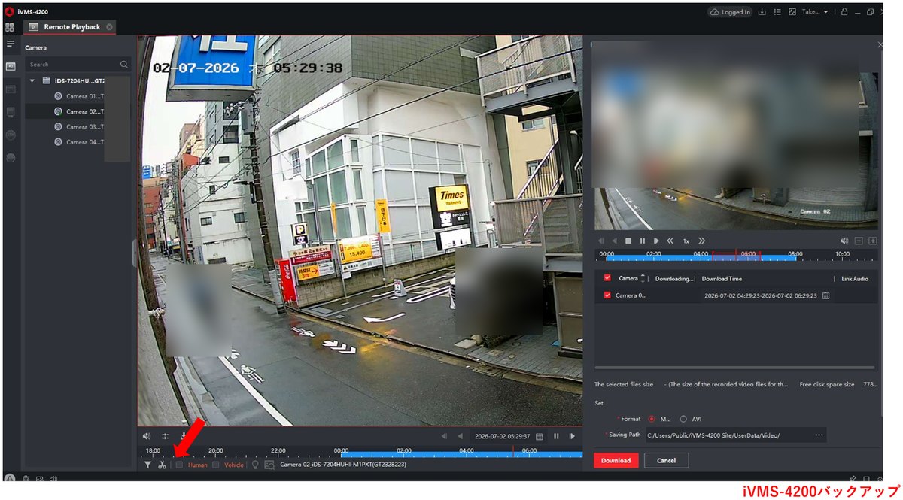
Task: Step forward one frame in main playback
Action: 573,436
